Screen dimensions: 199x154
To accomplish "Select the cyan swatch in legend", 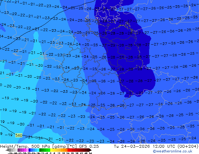I will [38, 150].
